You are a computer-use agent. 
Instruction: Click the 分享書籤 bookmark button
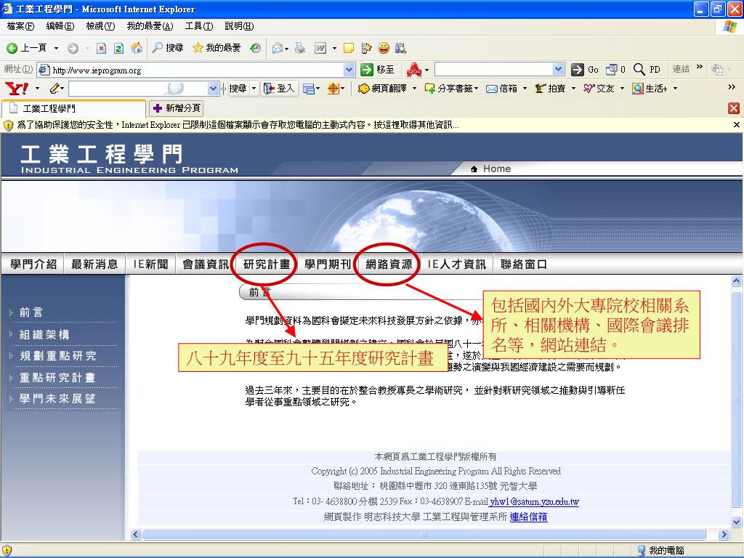[451, 88]
